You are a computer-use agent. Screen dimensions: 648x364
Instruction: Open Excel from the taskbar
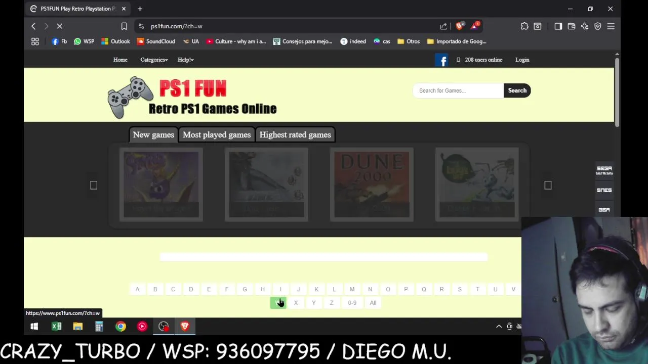56,327
